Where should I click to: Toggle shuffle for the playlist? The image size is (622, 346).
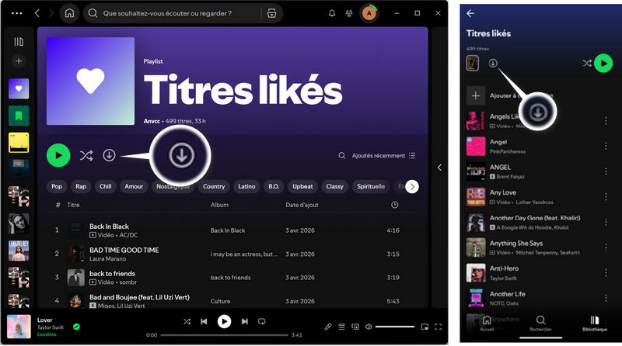(x=86, y=155)
